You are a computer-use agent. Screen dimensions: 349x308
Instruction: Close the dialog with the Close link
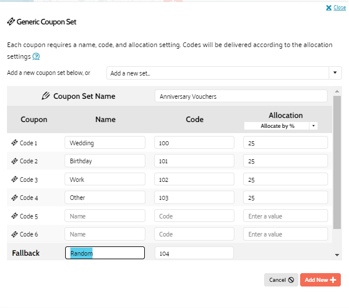coord(336,8)
